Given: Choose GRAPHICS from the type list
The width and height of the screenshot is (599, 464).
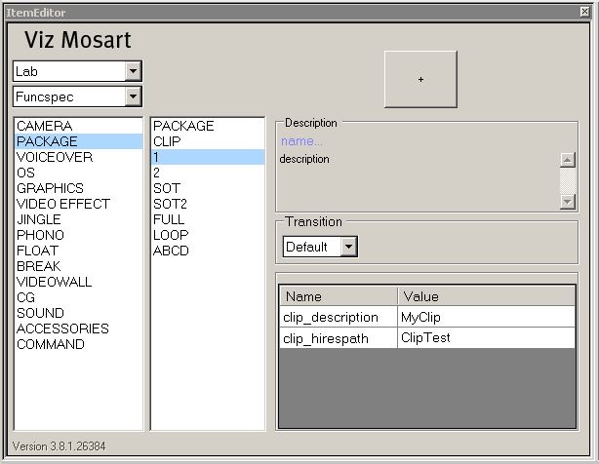Looking at the screenshot, I should click(50, 188).
